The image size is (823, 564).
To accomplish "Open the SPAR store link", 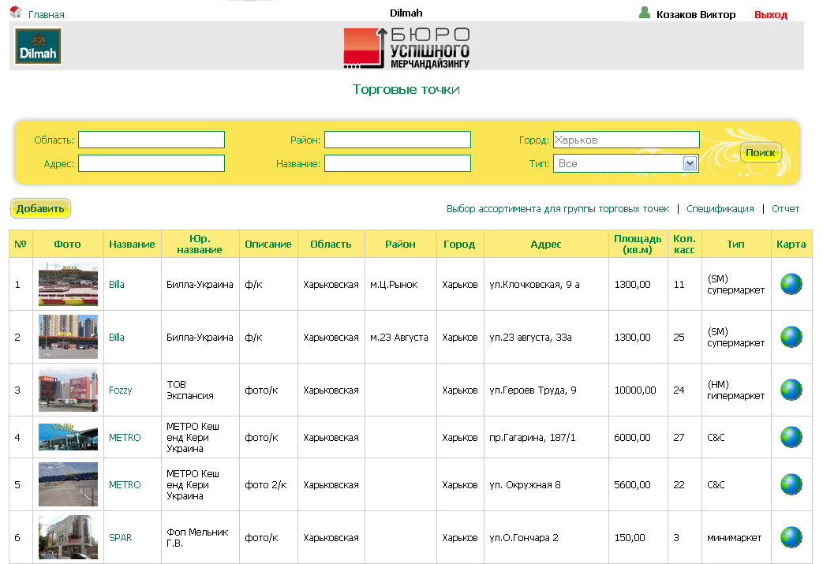I will [120, 538].
